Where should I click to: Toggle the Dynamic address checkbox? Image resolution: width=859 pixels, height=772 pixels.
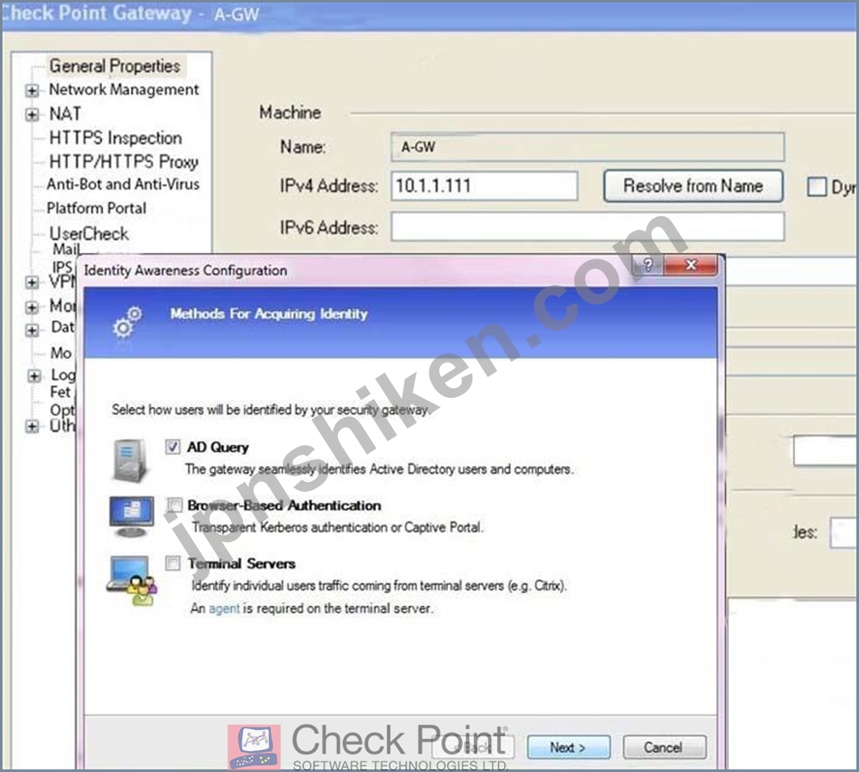pyautogui.click(x=816, y=186)
